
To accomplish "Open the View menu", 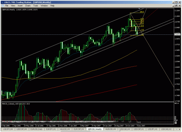I will (x=13, y=6).
